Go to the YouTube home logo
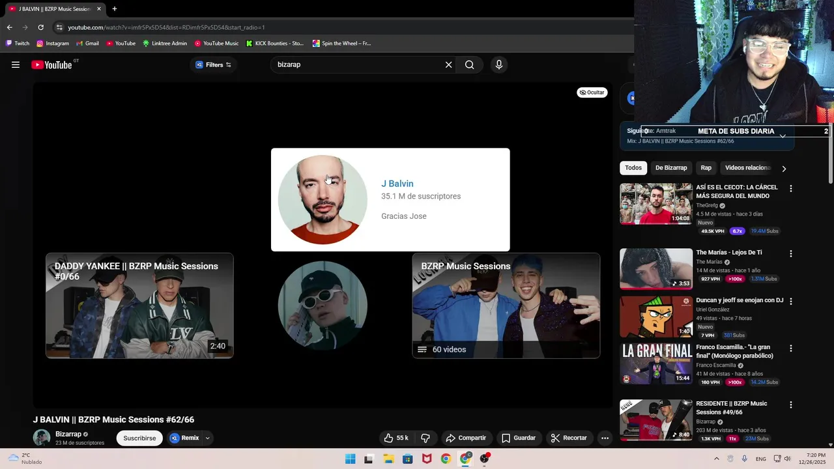 tap(51, 64)
